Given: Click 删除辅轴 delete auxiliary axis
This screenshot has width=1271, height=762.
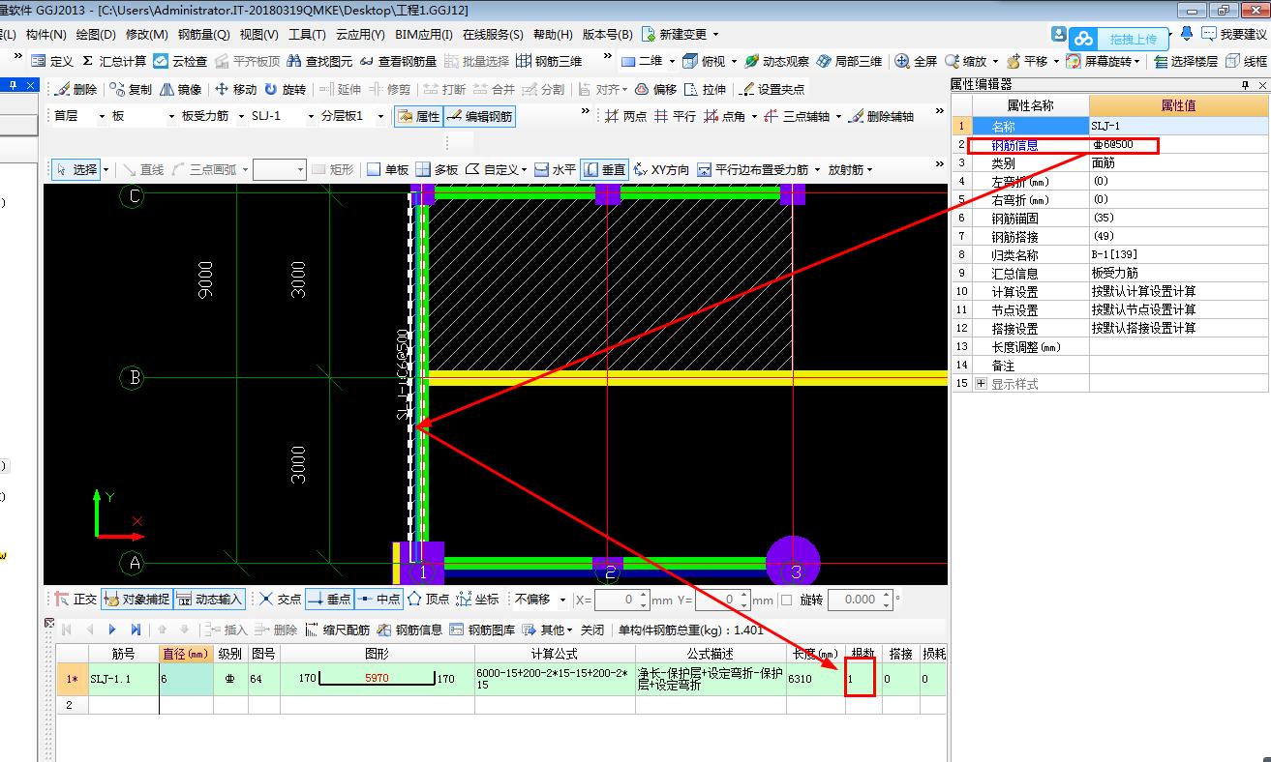Looking at the screenshot, I should 881,116.
